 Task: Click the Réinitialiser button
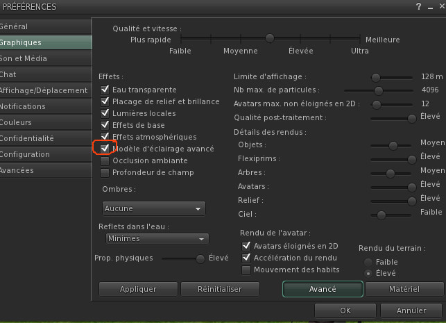(x=220, y=289)
